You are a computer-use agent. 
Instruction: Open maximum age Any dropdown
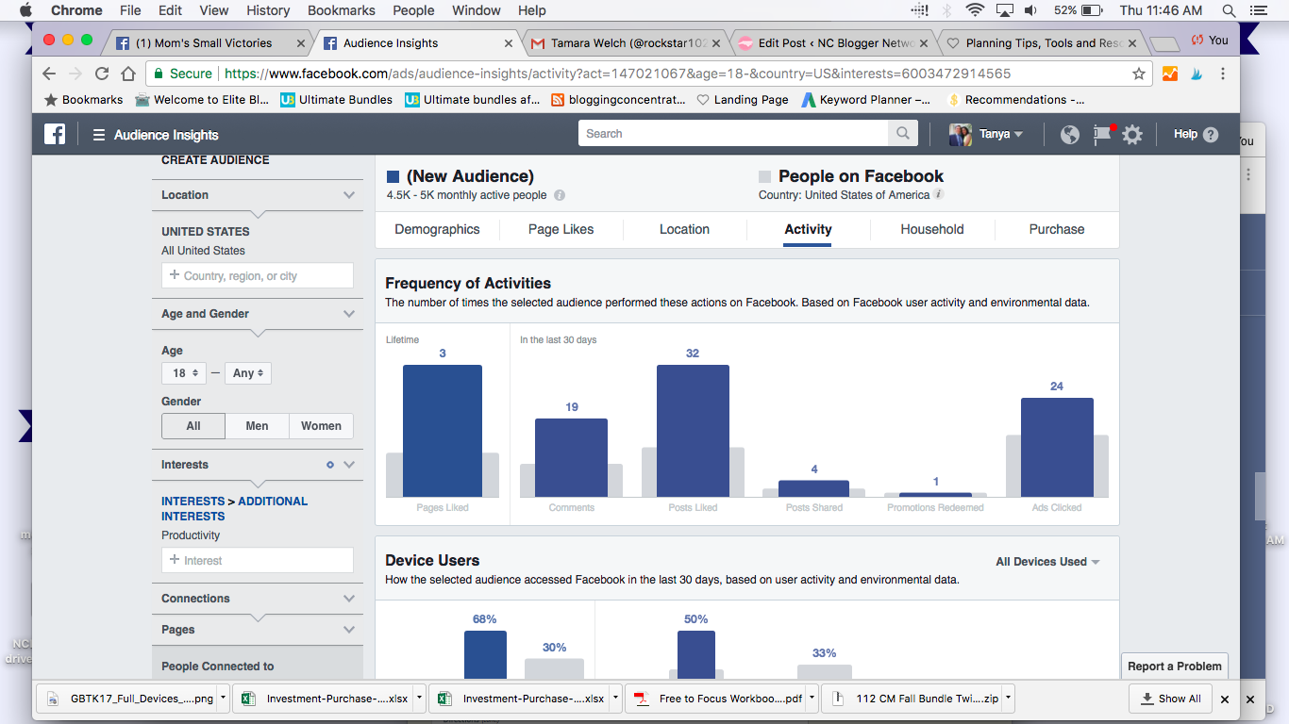[248, 373]
